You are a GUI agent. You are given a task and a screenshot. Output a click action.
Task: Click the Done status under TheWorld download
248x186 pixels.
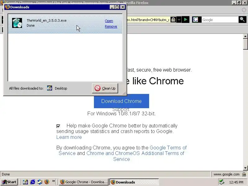30,26
